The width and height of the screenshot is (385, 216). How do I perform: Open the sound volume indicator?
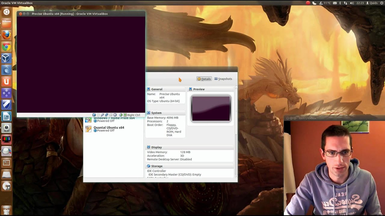352,3
